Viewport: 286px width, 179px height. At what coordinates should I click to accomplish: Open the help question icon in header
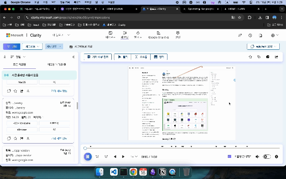(x=250, y=35)
